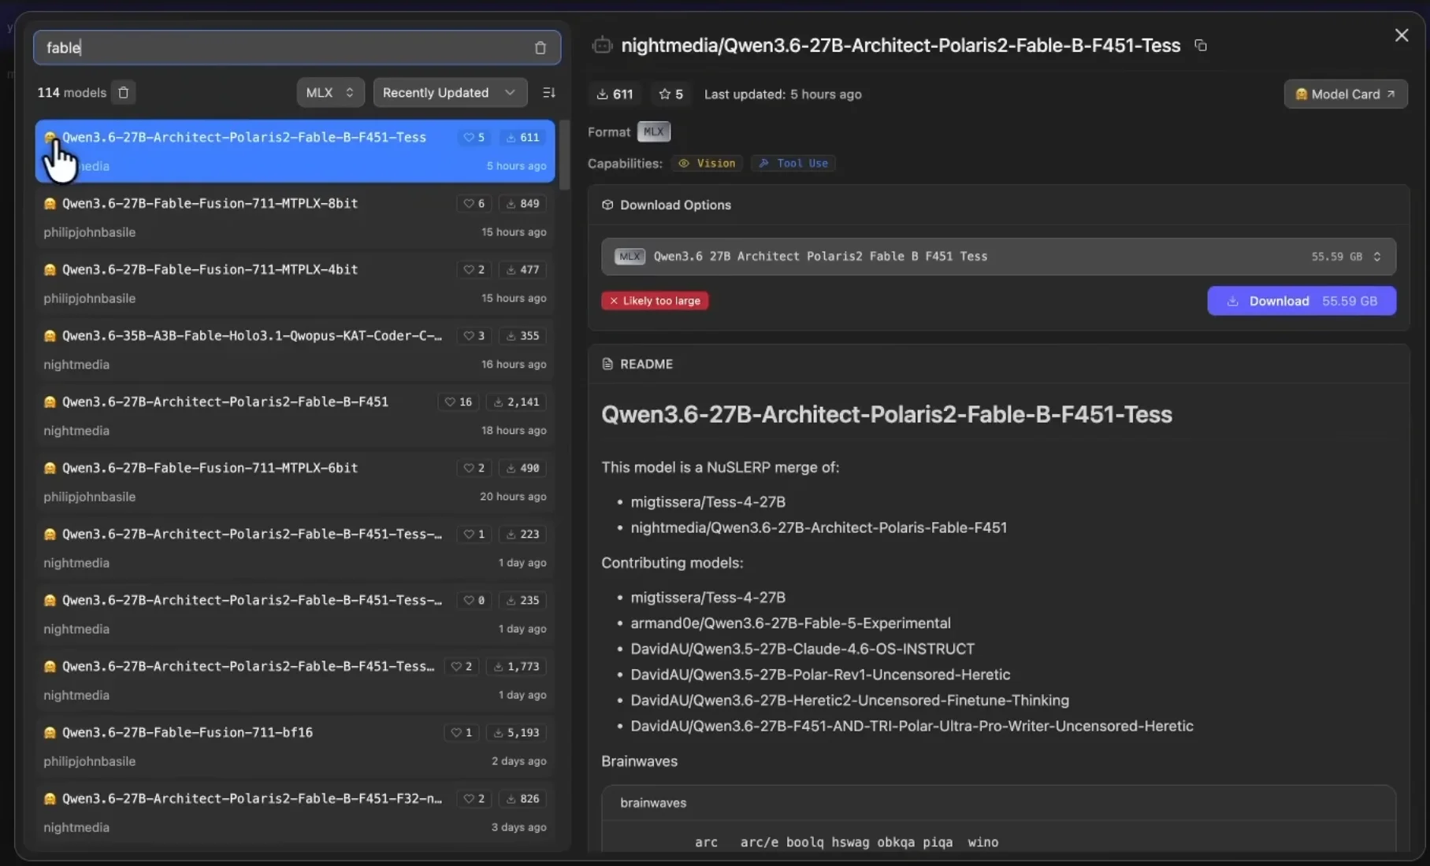Click the 5,193 downloads badge on the Fable-Fusion-711-bf16 row

point(517,733)
